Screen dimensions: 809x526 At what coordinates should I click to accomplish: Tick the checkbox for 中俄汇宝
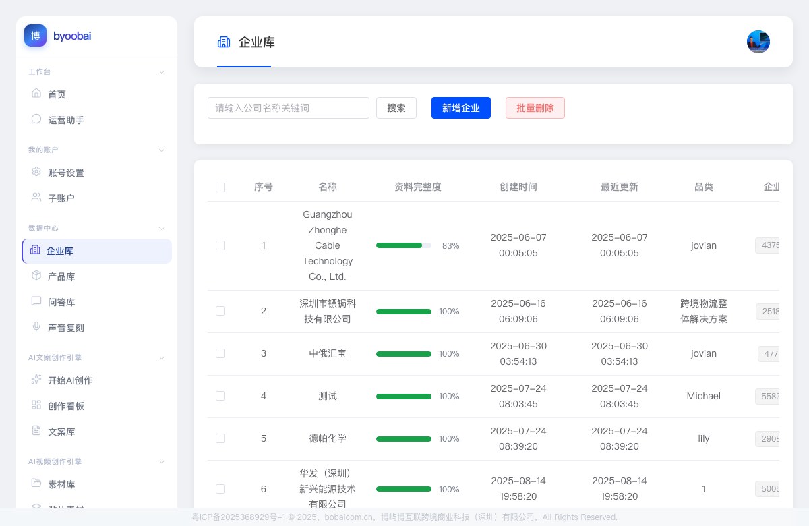click(220, 353)
